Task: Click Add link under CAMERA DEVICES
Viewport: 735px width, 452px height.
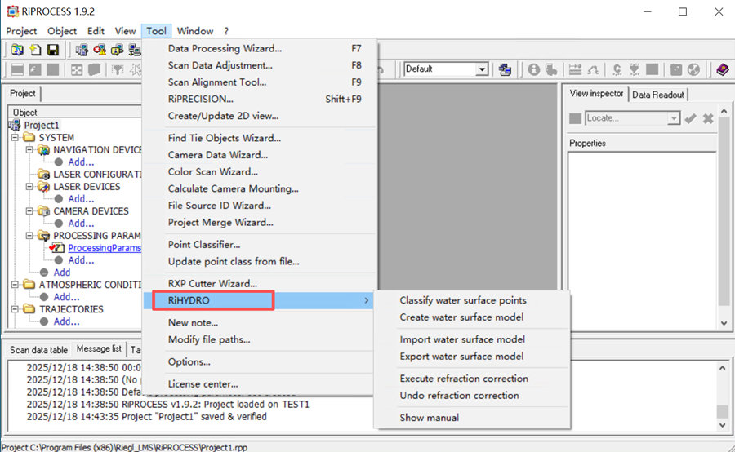Action: 81,224
